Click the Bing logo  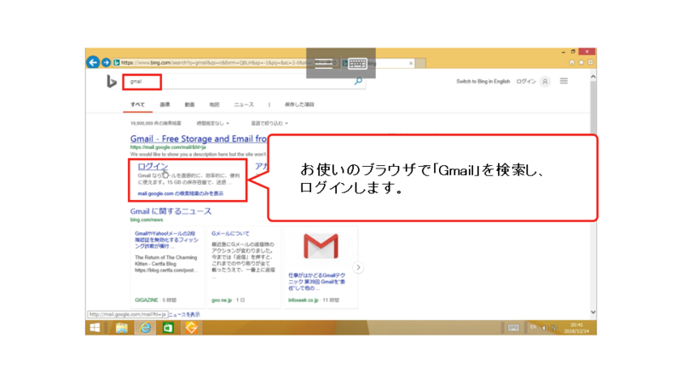(x=112, y=81)
